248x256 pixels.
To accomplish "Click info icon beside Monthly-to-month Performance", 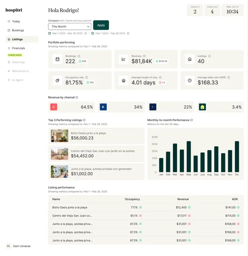I will (x=192, y=120).
